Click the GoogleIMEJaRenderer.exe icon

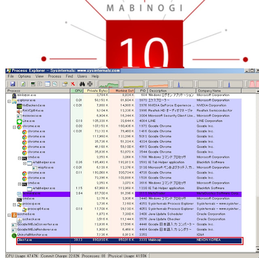pos(14,230)
